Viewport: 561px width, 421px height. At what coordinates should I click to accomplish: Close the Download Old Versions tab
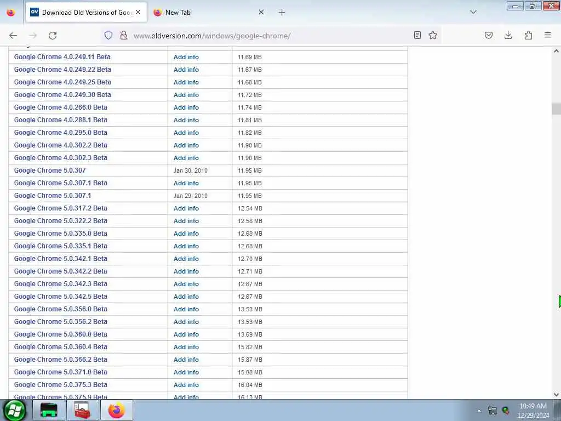(138, 12)
